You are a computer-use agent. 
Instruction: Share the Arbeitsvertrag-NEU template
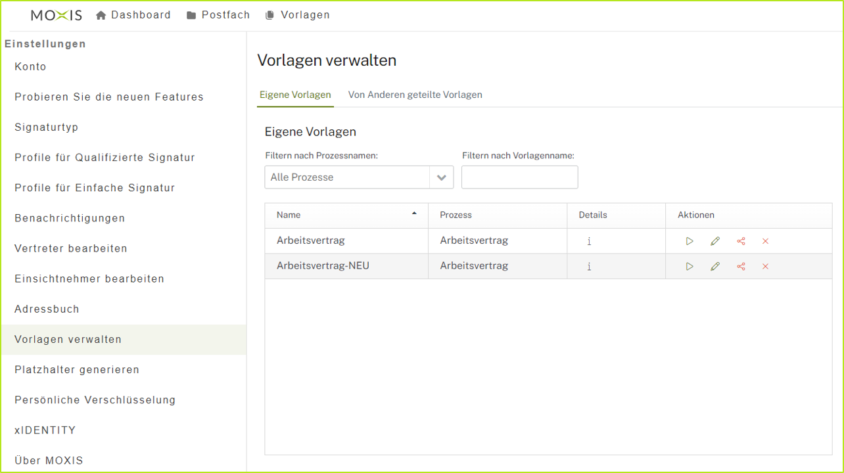click(741, 266)
